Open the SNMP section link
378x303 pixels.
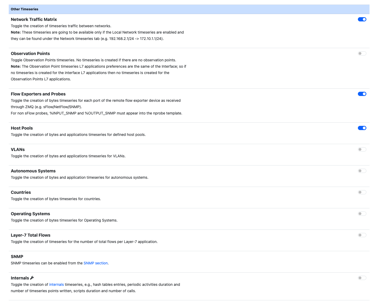coord(96,263)
